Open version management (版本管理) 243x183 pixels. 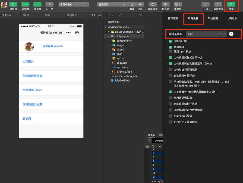[218, 5]
